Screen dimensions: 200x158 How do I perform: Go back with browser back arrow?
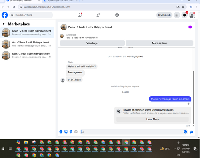3,7
